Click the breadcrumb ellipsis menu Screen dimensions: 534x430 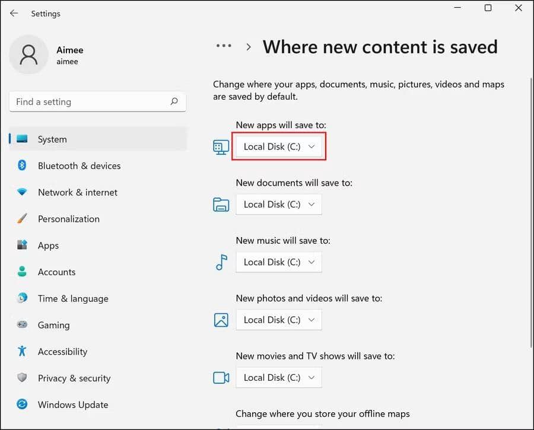tap(224, 45)
